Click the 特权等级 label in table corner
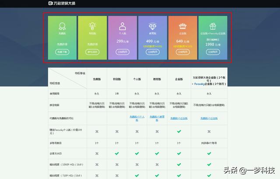Image resolution: width=280 pixels, height=179 pixels. pyautogui.click(x=80, y=73)
